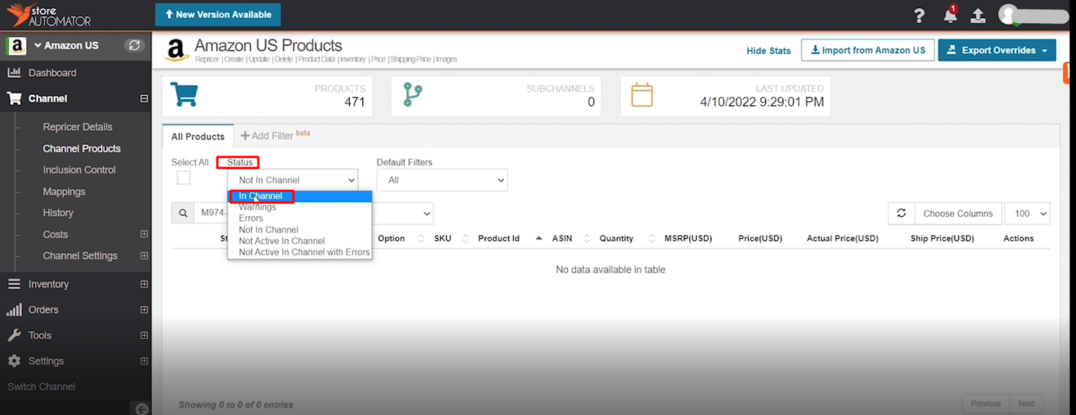Click the table refresh icon button
Screen dimensions: 1076x415
[901, 214]
